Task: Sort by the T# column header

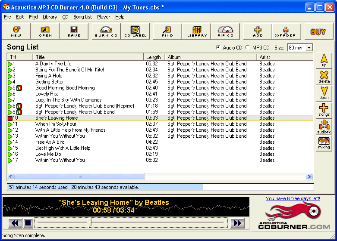Action: [20, 57]
